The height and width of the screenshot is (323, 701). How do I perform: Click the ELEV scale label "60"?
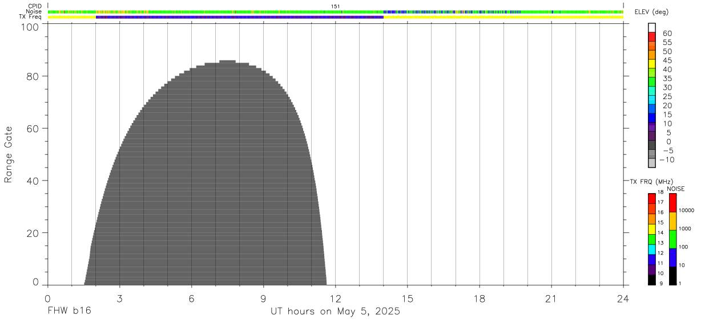click(667, 34)
